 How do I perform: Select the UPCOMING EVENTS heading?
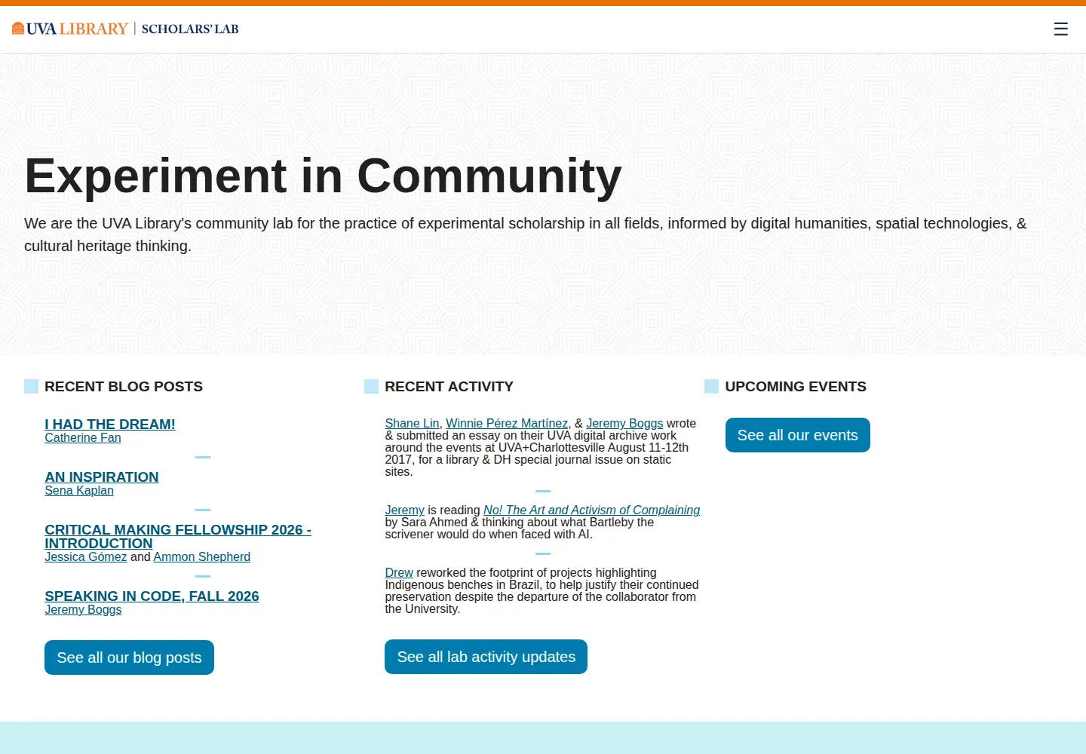coord(796,387)
